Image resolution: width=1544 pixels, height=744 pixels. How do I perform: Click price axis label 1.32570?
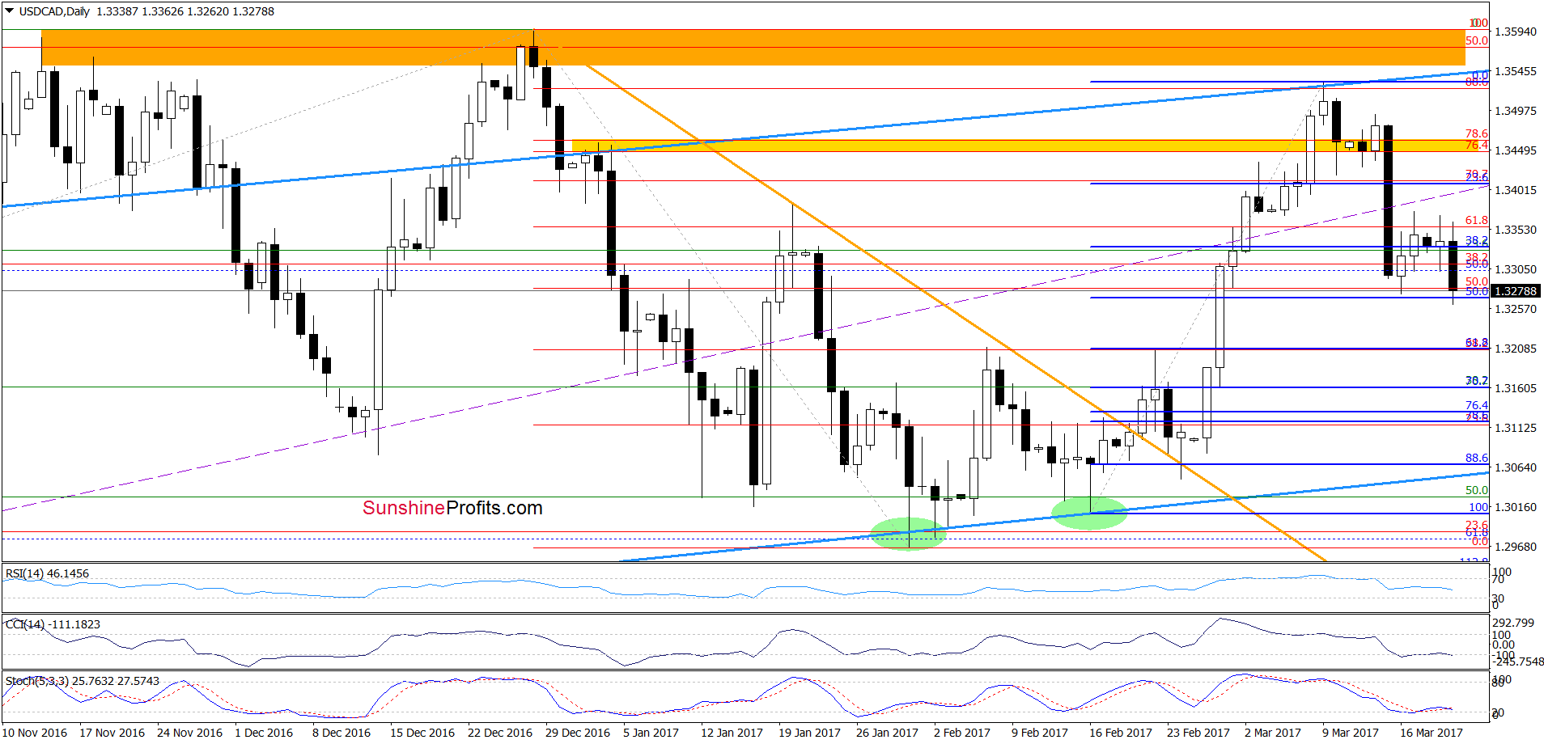1515,309
